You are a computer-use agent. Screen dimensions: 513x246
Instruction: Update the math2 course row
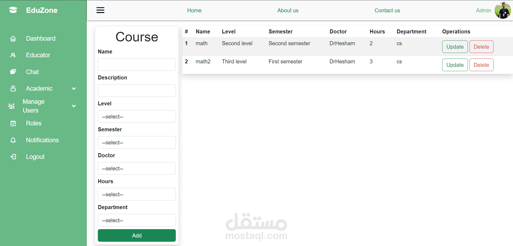pyautogui.click(x=455, y=65)
